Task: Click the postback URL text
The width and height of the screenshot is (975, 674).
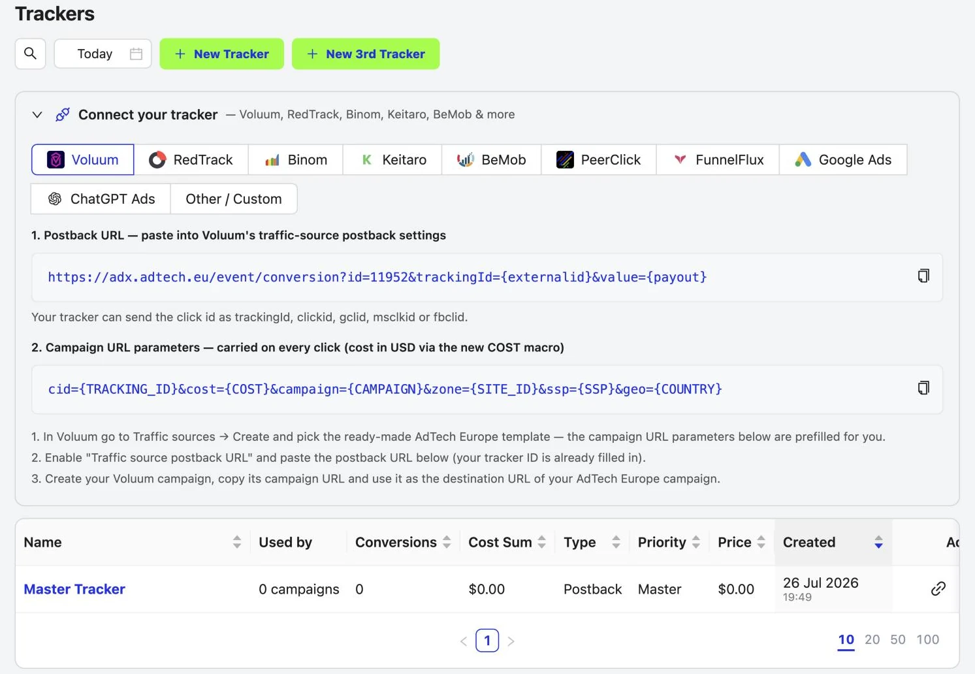Action: point(377,278)
